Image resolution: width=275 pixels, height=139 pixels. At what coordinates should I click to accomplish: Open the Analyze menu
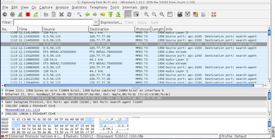point(62,8)
